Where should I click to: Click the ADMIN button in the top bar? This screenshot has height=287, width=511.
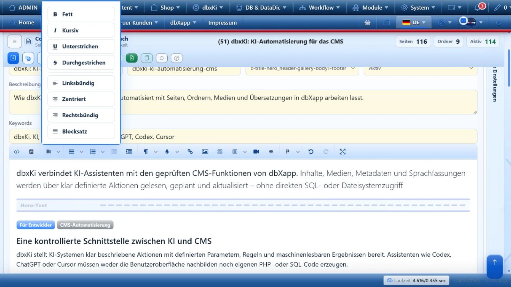pos(23,8)
